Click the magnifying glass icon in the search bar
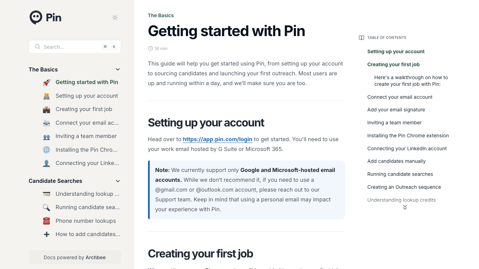The image size is (479, 269). pyautogui.click(x=37, y=47)
